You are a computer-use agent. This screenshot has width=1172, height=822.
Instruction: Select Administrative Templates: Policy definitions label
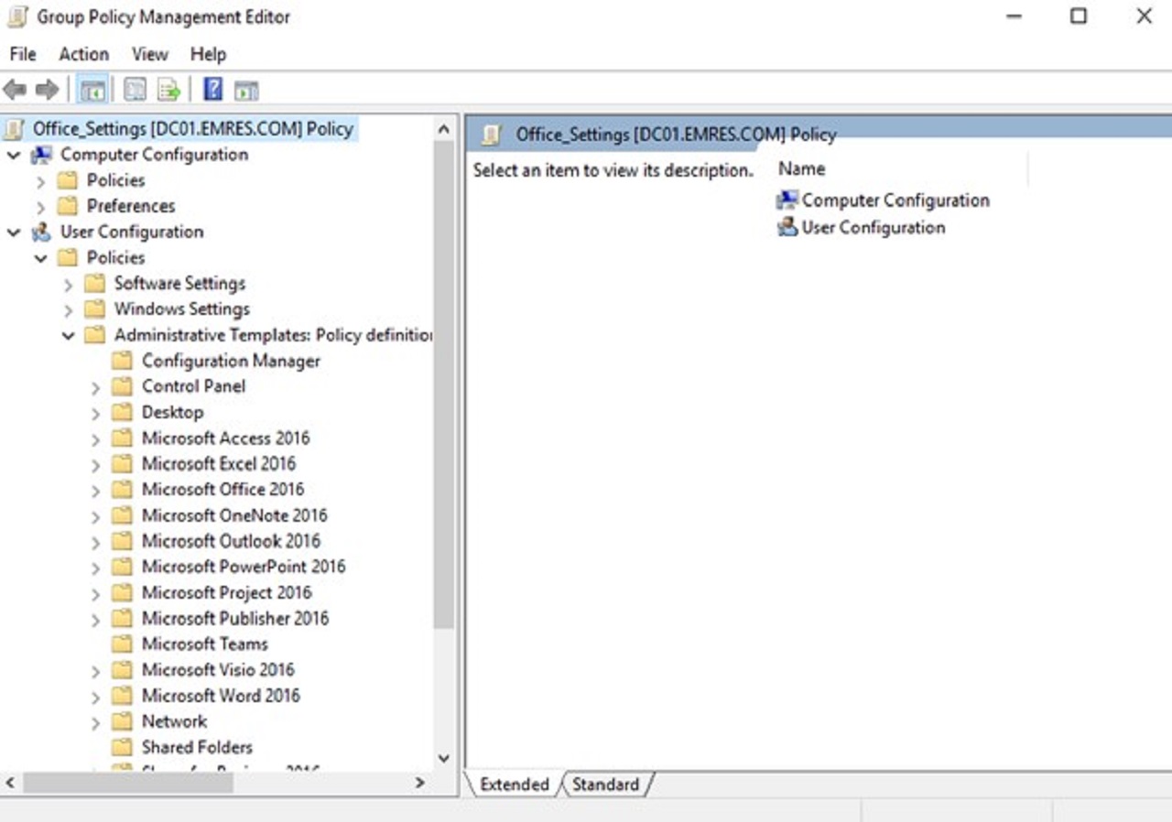273,335
